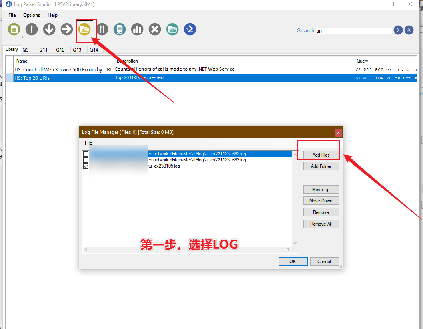Open the File menu
This screenshot has height=329, width=423.
pos(12,15)
